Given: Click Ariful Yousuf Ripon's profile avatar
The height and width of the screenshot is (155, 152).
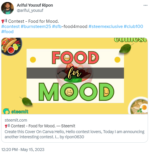Looking at the screenshot, I should (7, 8).
